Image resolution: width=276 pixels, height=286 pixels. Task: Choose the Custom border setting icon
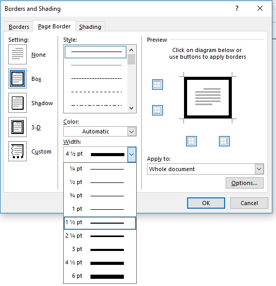click(17, 151)
